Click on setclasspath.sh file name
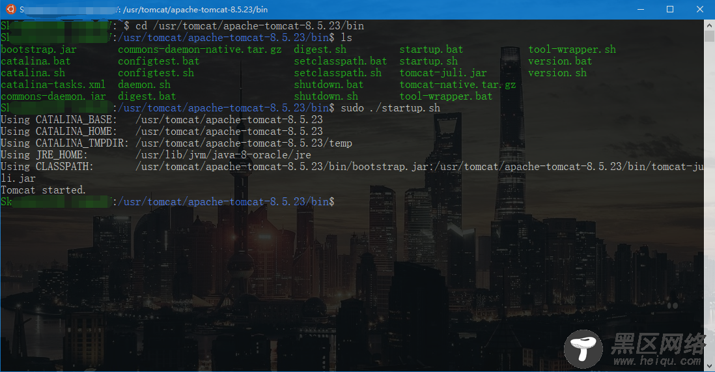715x372 pixels. pos(337,73)
